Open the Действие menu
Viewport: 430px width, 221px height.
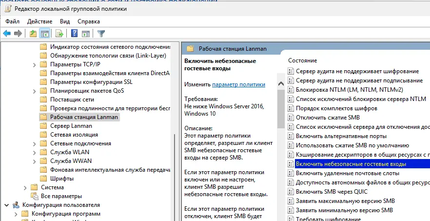(x=40, y=21)
